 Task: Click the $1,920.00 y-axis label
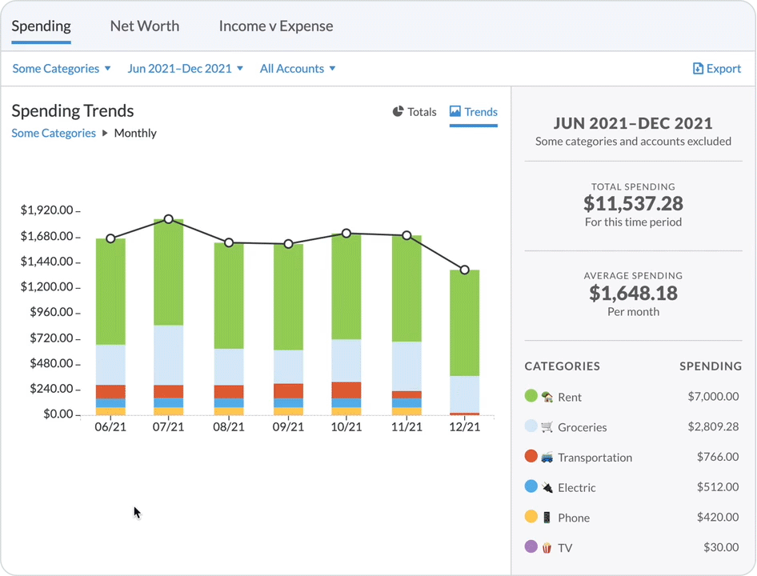coord(46,210)
